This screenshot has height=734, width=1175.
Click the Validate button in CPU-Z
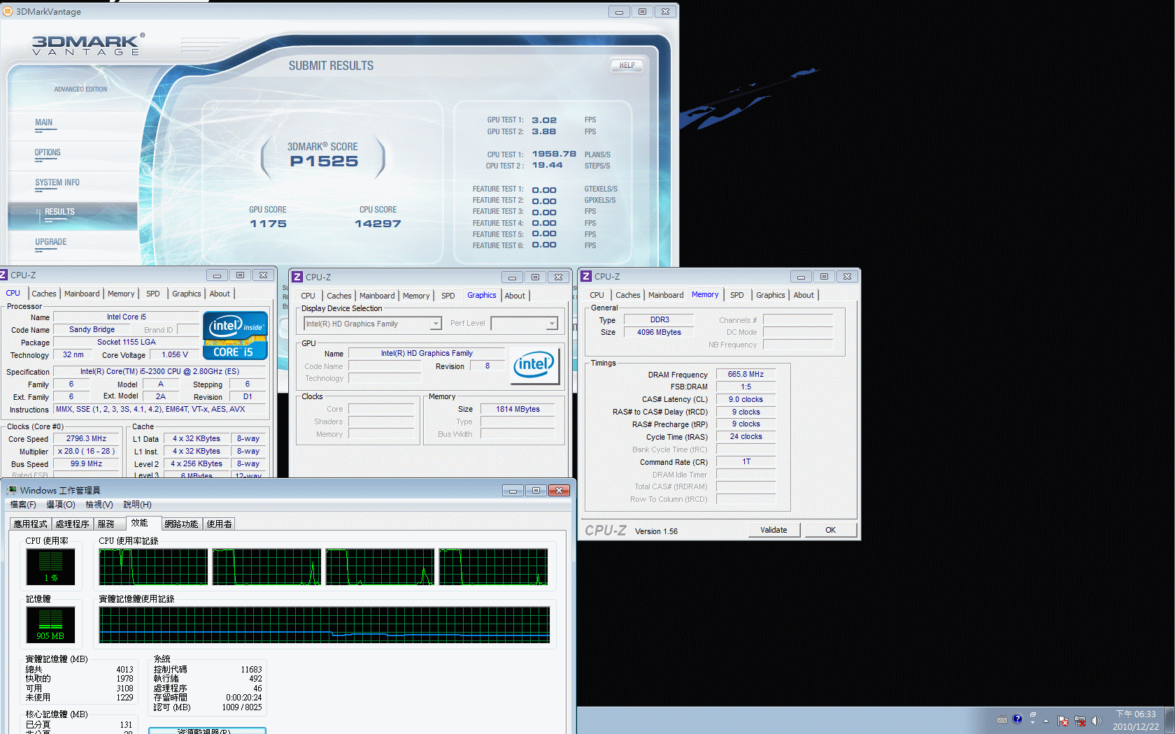pyautogui.click(x=774, y=530)
